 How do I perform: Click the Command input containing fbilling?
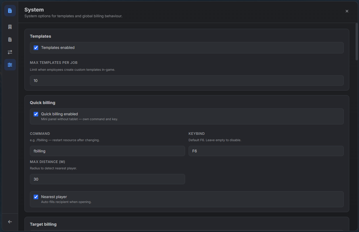pyautogui.click(x=107, y=151)
